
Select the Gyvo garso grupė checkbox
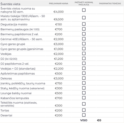pyautogui.click(x=84, y=44)
